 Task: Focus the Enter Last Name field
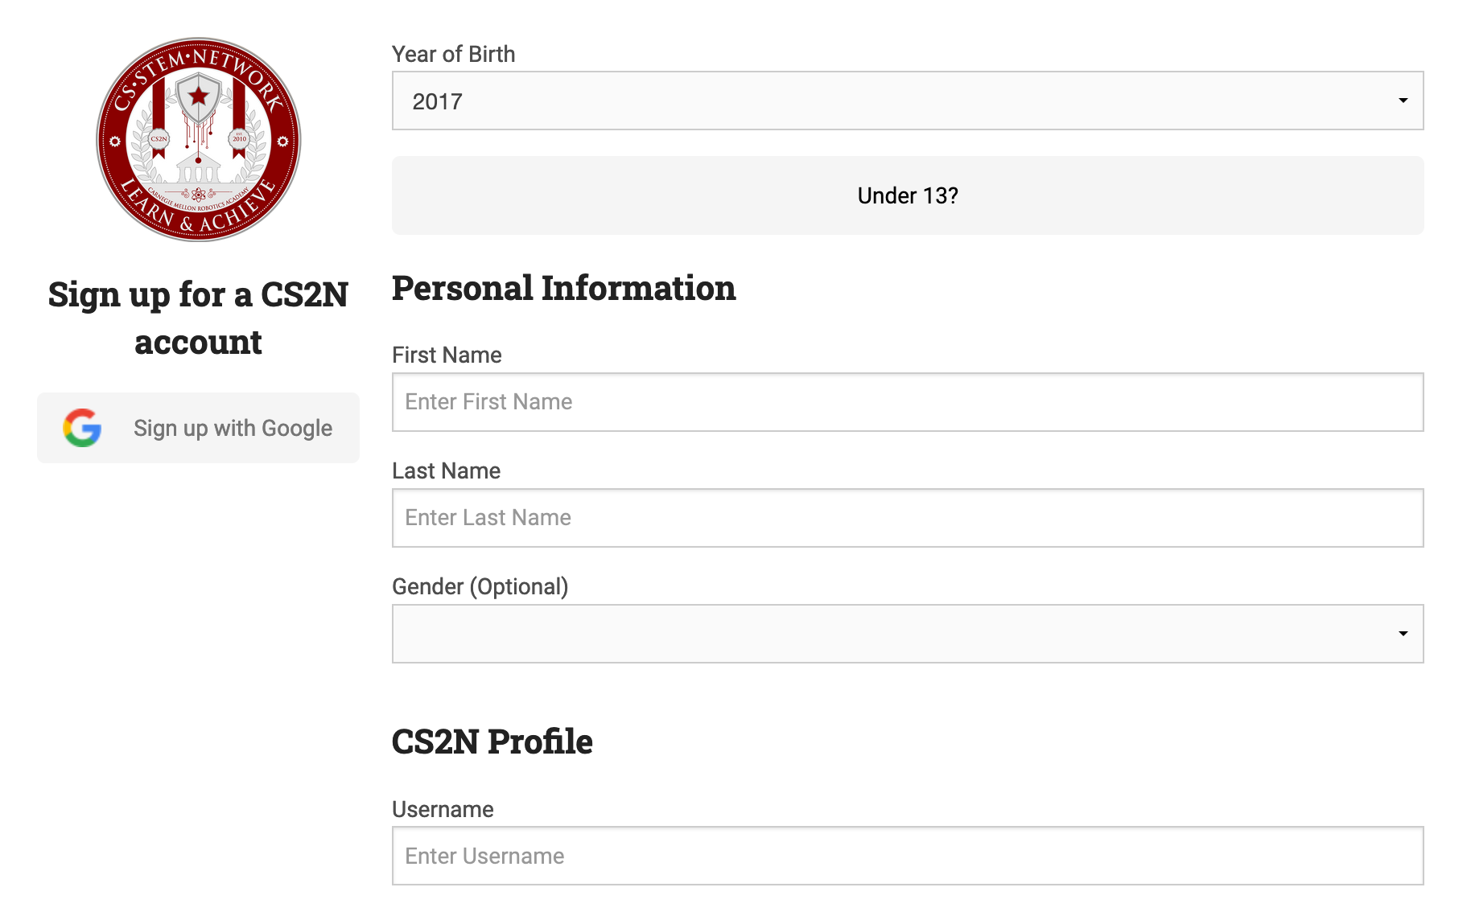908,518
